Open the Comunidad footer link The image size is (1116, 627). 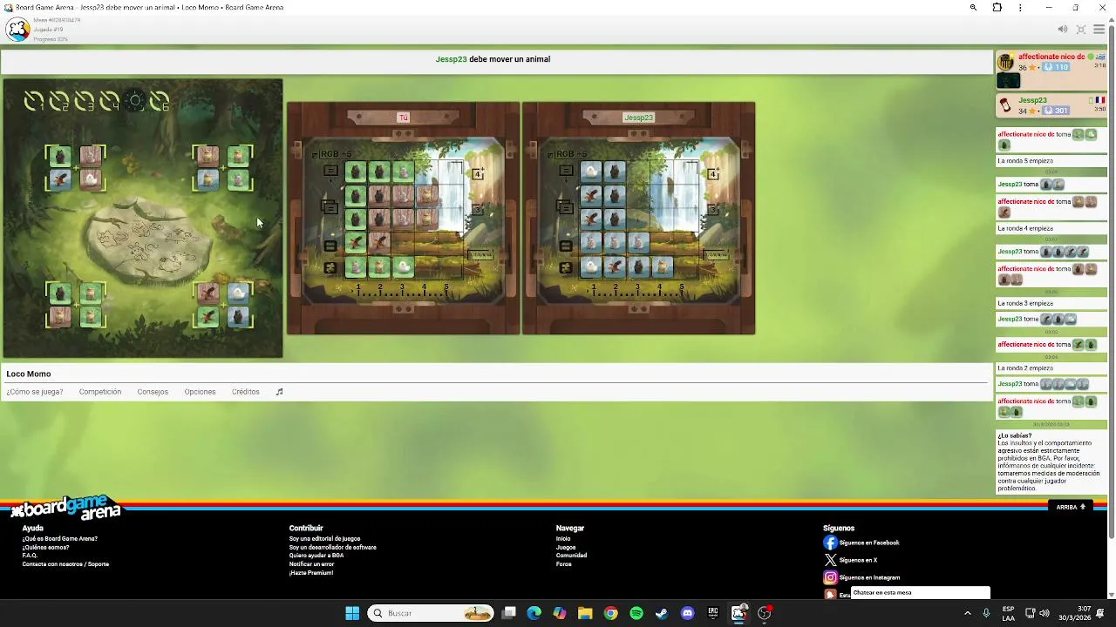coord(571,556)
